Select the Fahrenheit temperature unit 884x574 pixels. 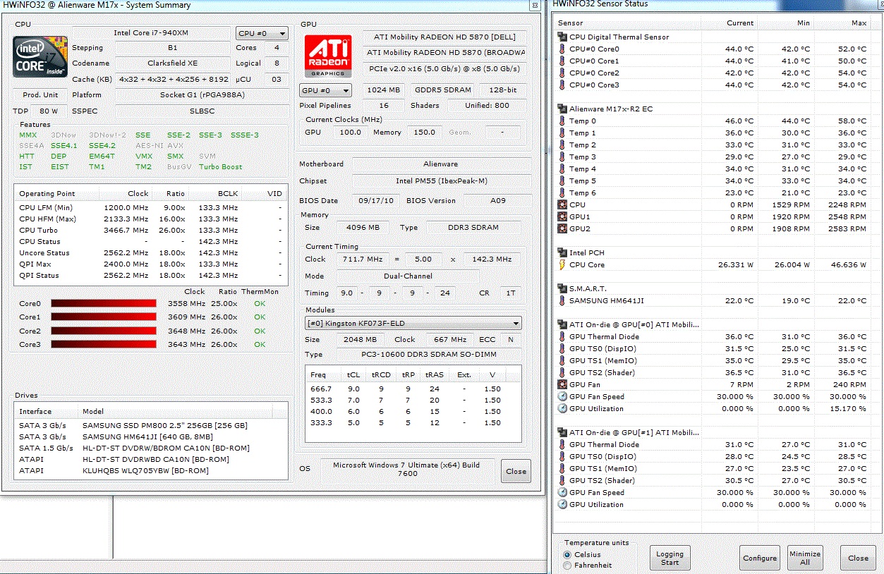pos(567,565)
